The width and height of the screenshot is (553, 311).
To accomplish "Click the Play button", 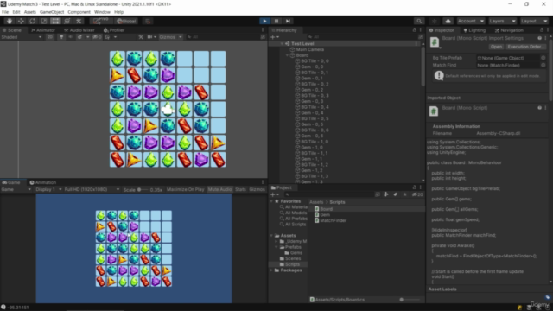I will point(264,21).
